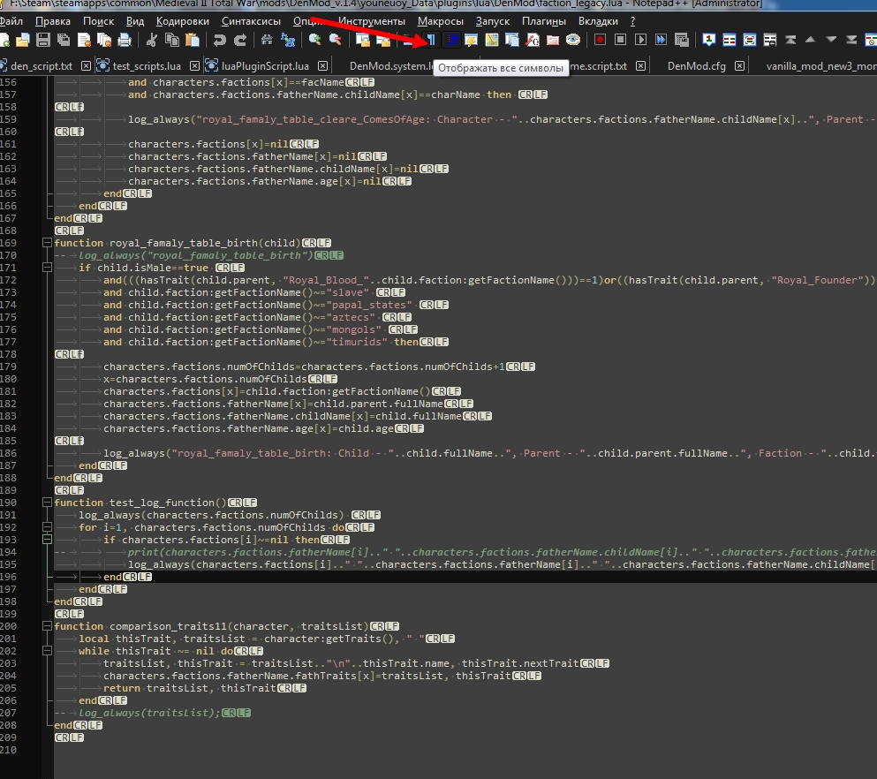This screenshot has width=877, height=779.
Task: Collapse function test_log_function fold marker
Action: coord(47,503)
